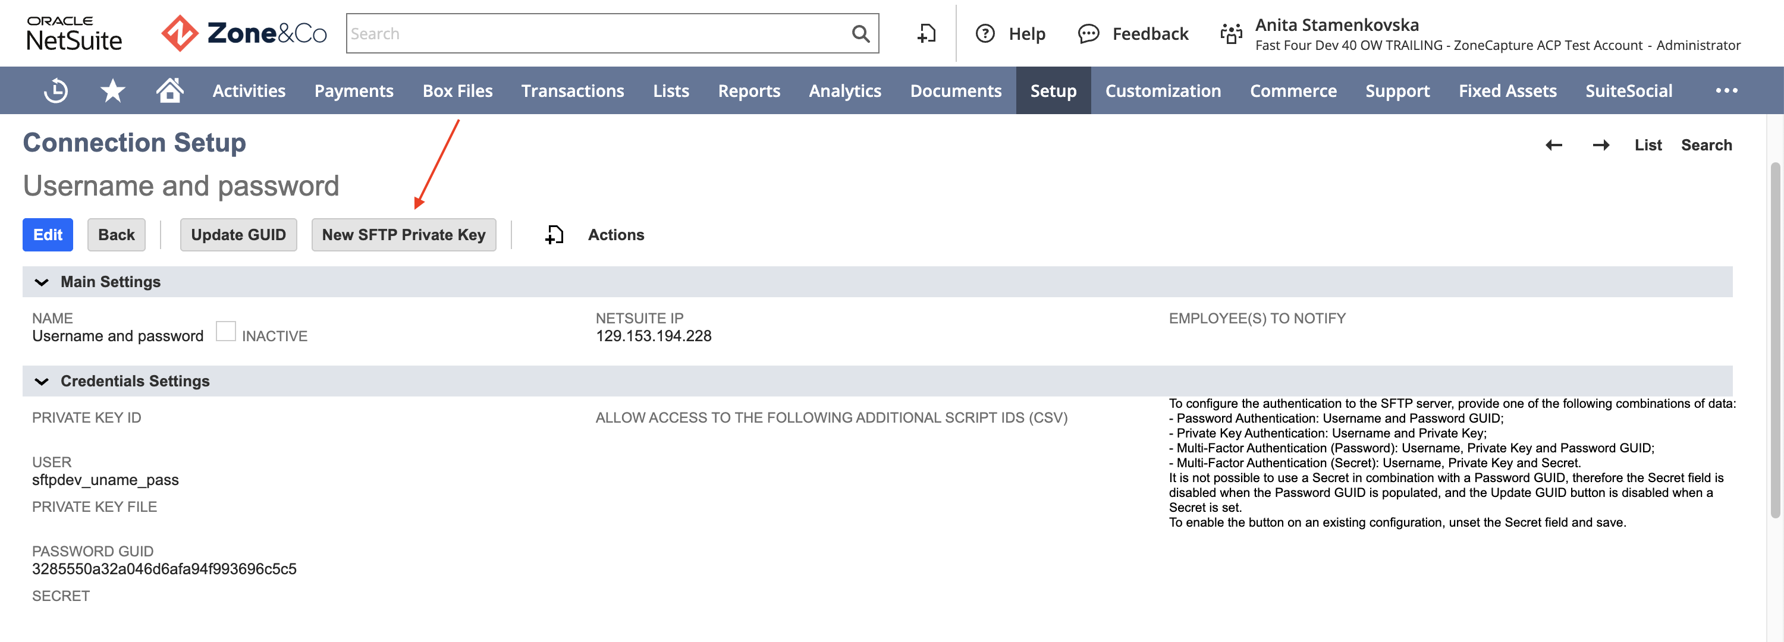Open the more menus ellipsis

coord(1726,91)
